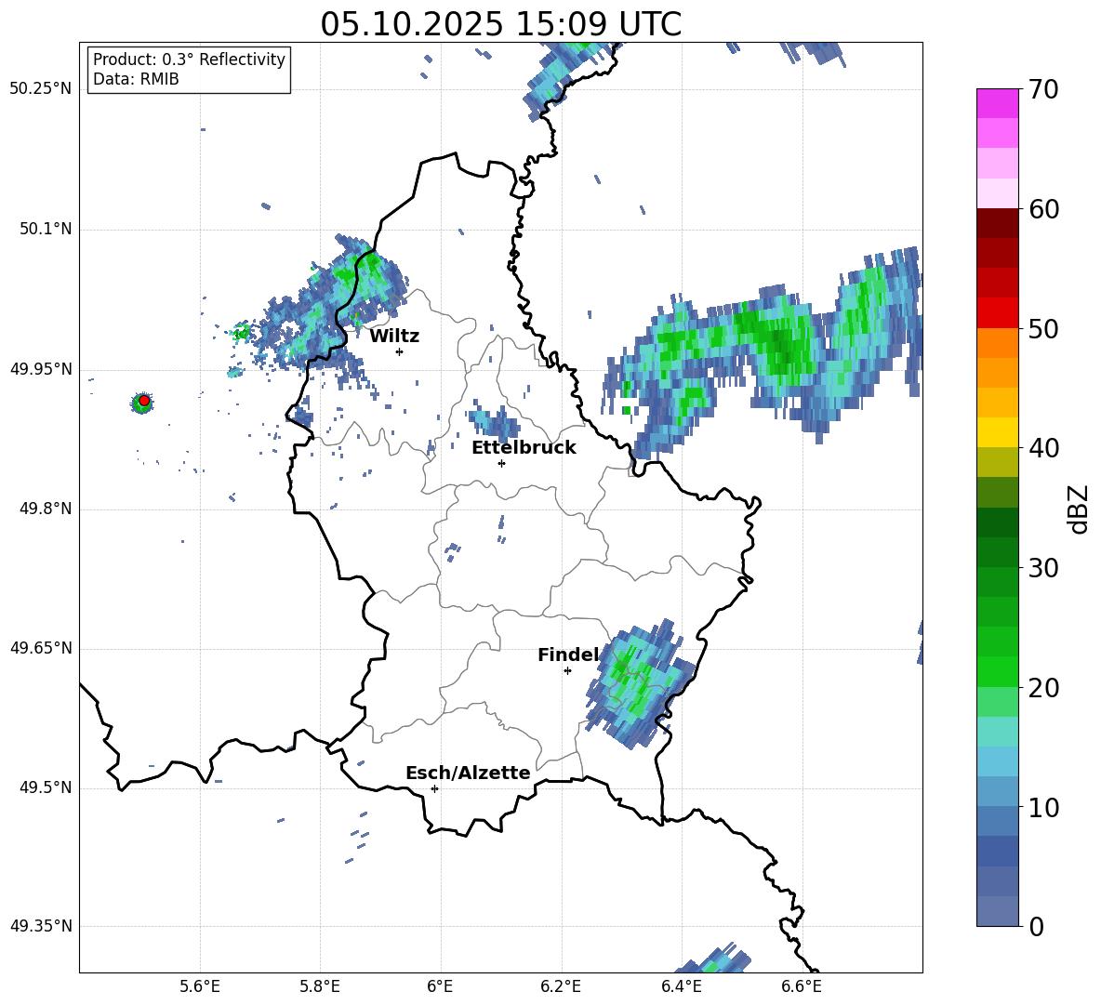Click the Wiltz city label
Image resolution: width=1101 pixels, height=1005 pixels.
pos(394,337)
